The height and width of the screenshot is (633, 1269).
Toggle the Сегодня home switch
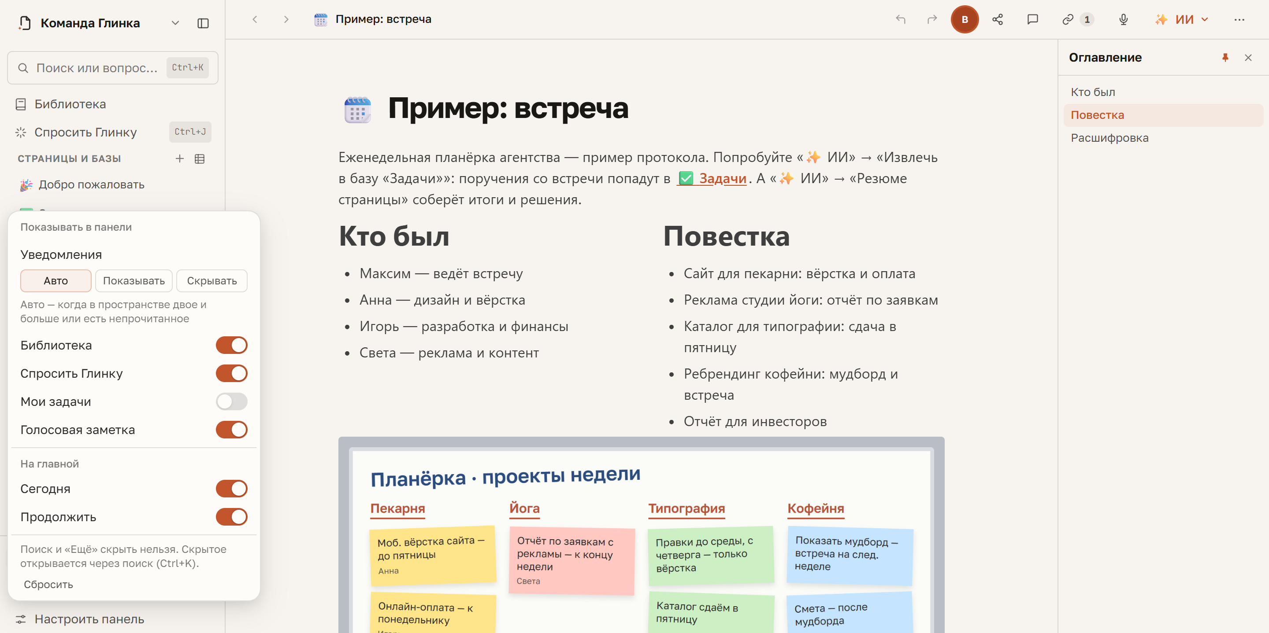[231, 489]
